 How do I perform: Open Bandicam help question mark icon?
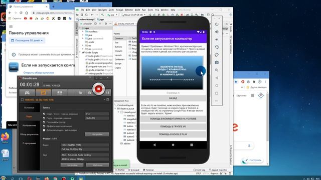pyautogui.click(x=90, y=78)
